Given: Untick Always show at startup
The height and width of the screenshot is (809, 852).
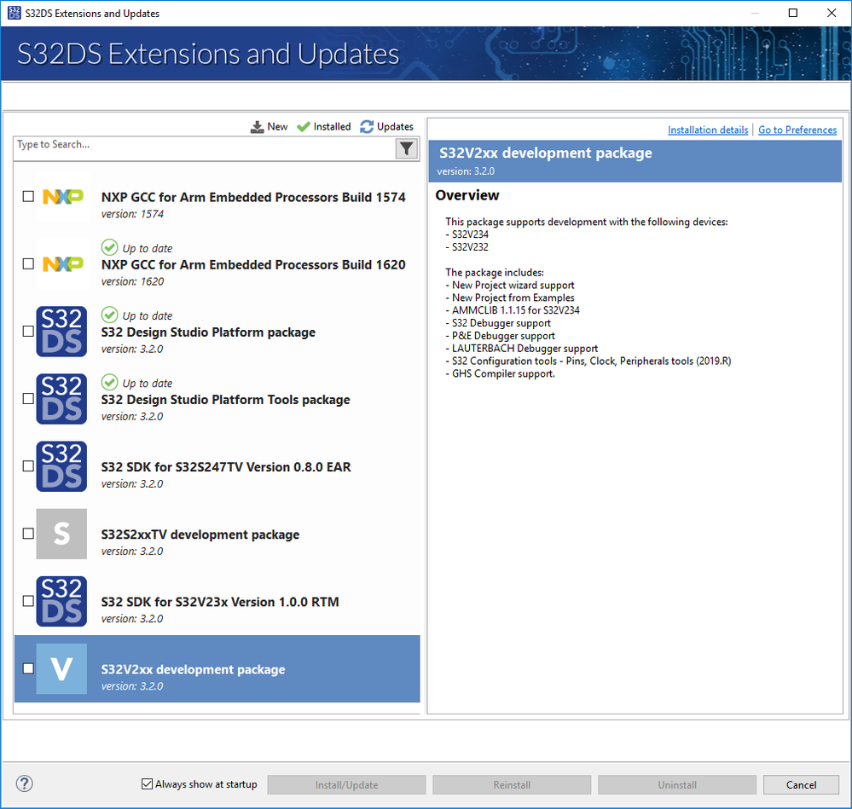Looking at the screenshot, I should 147,783.
